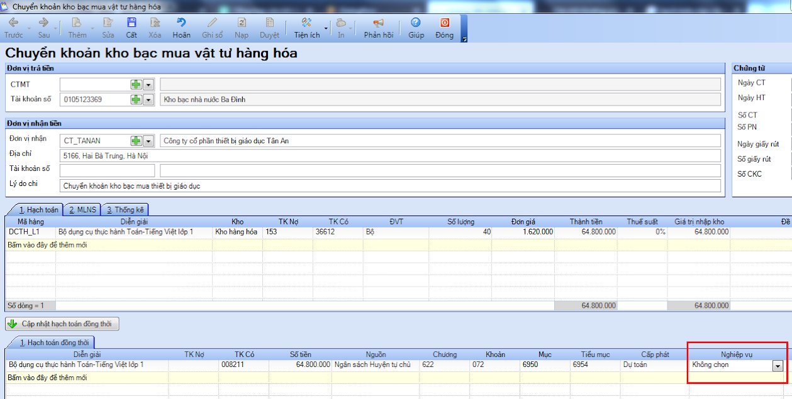This screenshot has height=399, width=792.
Task: Click the Thành tiền column header
Action: pyautogui.click(x=586, y=222)
